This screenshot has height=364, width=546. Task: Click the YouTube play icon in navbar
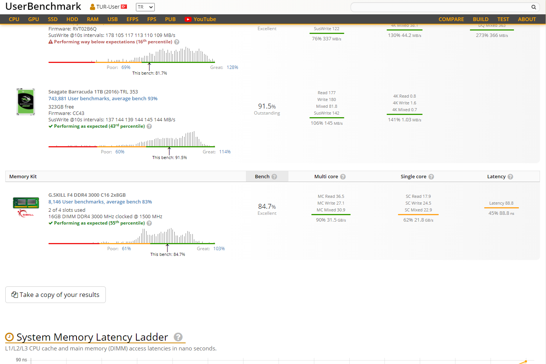click(188, 19)
